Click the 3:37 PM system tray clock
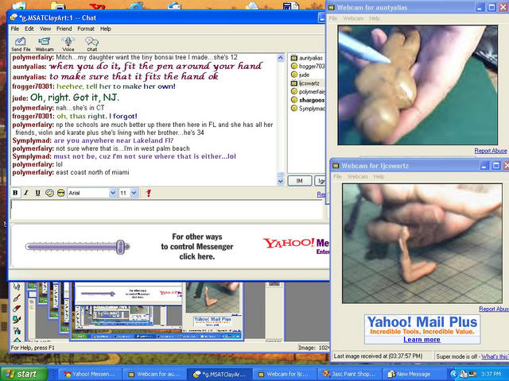Screen dimensions: 509x381 pyautogui.click(x=492, y=374)
